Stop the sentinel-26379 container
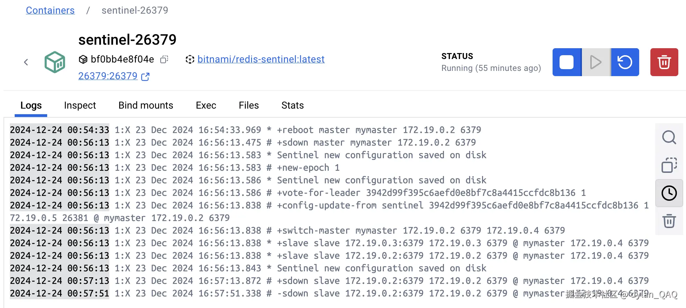This screenshot has height=308, width=686. click(567, 62)
